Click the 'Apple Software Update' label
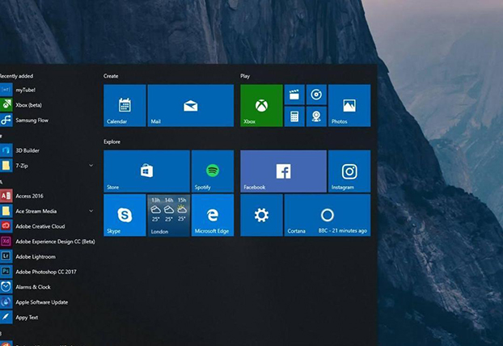This screenshot has width=503, height=346. (42, 302)
